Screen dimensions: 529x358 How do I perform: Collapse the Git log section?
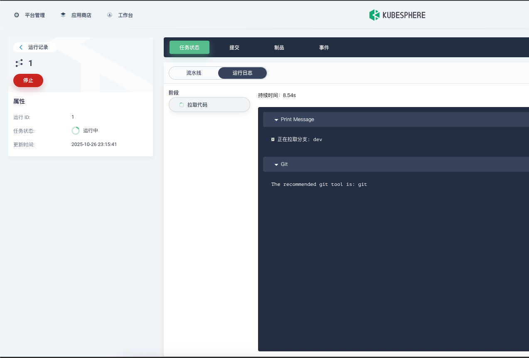[276, 165]
